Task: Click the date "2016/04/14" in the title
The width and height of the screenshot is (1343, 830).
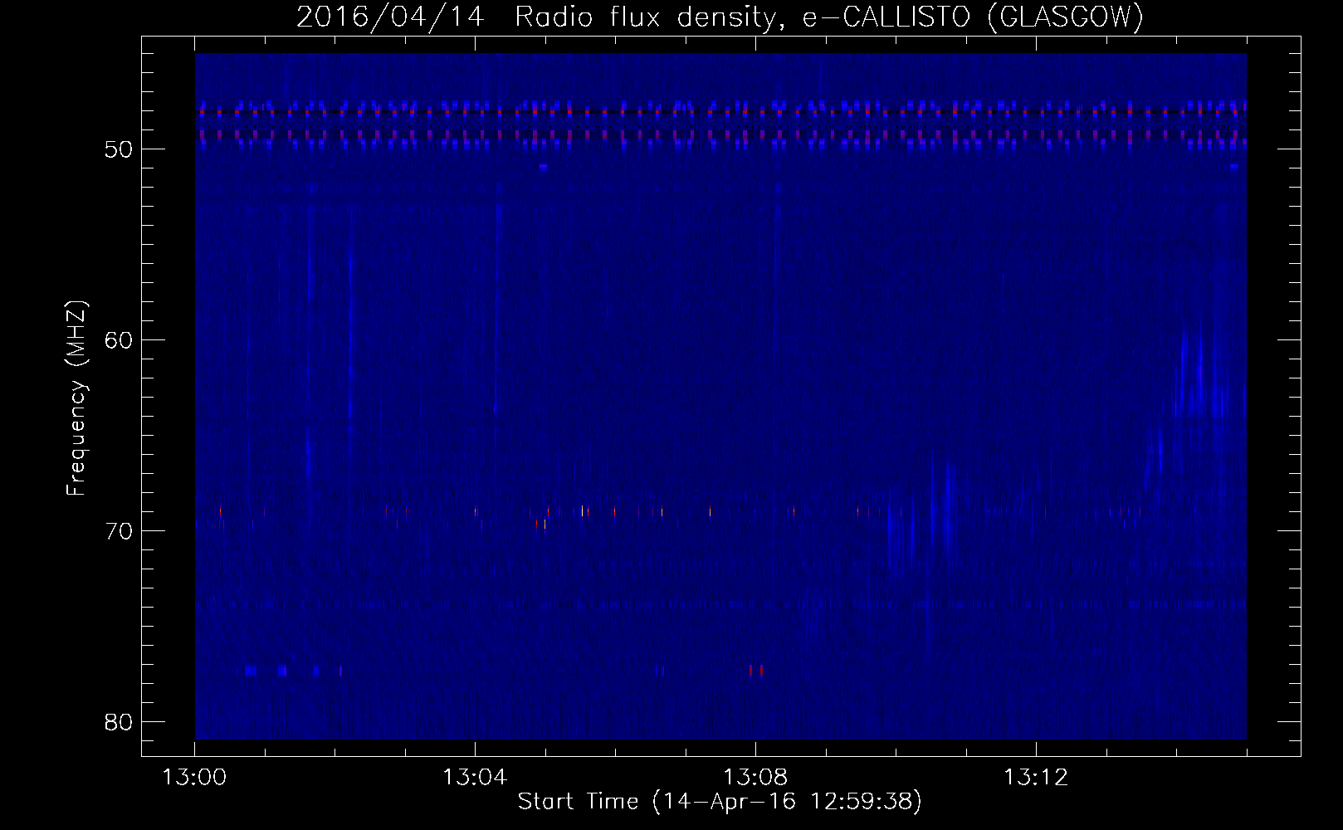Action: coord(390,17)
